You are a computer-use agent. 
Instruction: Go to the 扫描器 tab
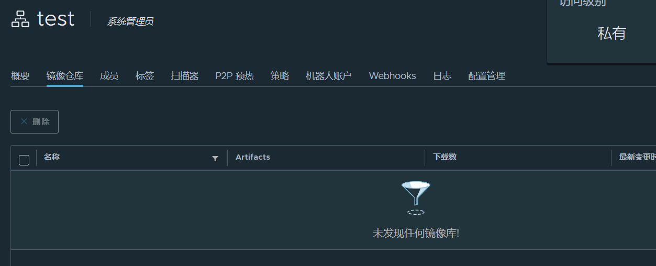[x=184, y=76]
